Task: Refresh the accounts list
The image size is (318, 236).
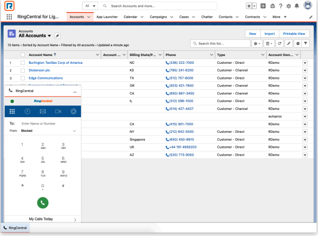Action: (x=280, y=44)
